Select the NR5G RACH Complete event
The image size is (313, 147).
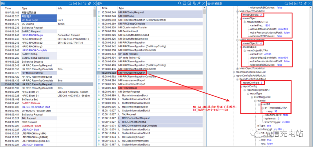47,50
